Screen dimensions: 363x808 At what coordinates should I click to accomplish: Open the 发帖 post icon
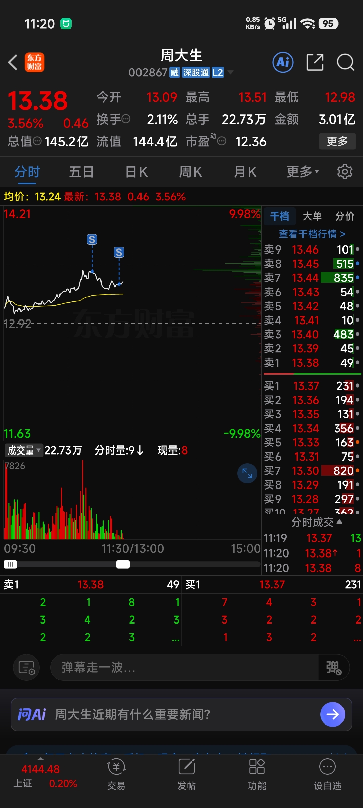click(187, 774)
